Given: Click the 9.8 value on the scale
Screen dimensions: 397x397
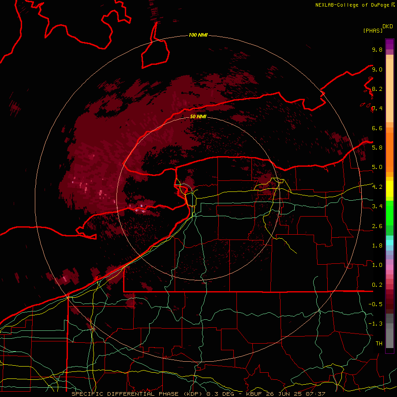Looking at the screenshot, I should (x=377, y=49).
